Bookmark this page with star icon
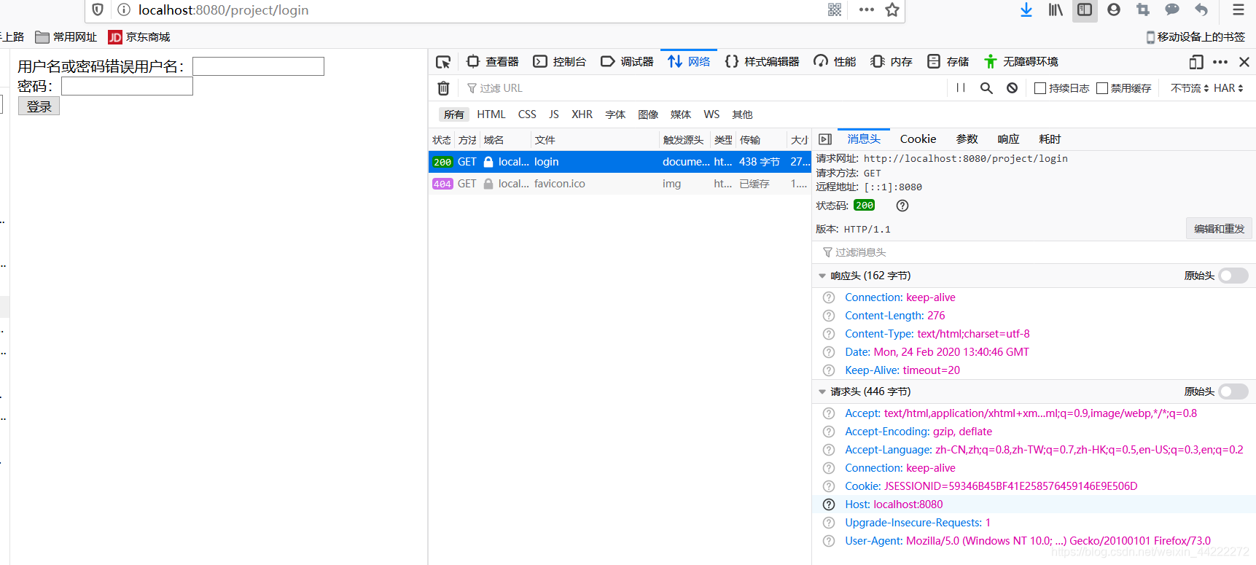 pos(892,9)
